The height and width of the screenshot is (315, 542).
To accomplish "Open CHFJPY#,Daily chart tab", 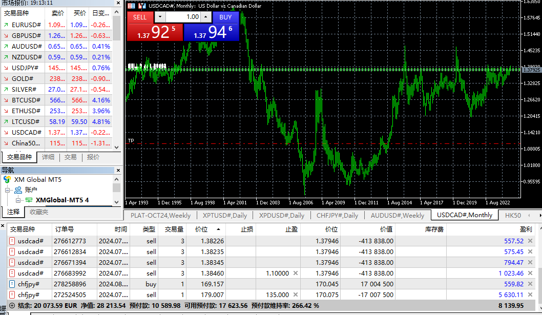I will (x=338, y=216).
